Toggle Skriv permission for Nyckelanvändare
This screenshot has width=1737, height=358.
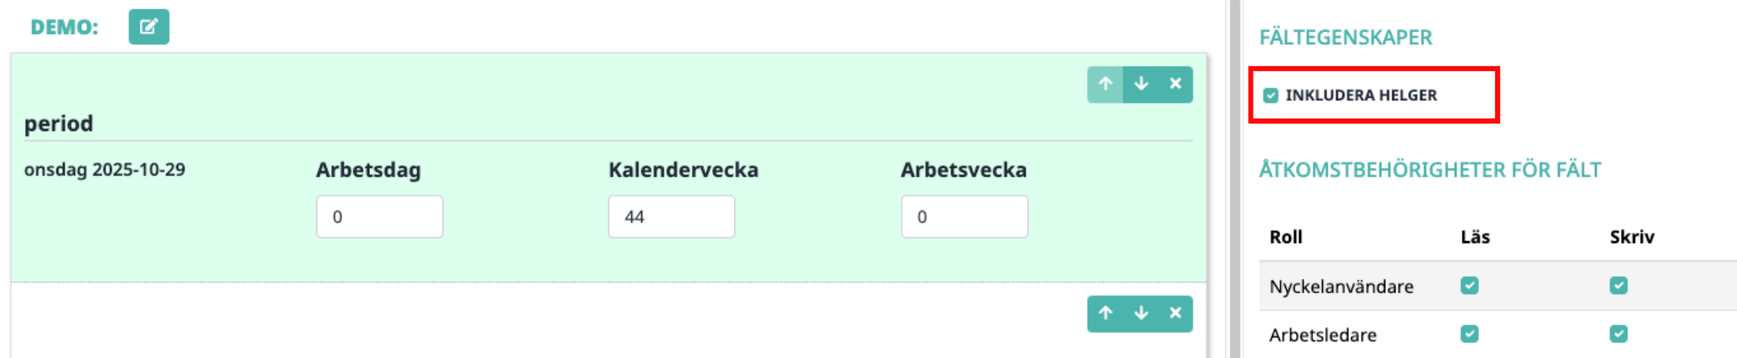click(x=1618, y=285)
